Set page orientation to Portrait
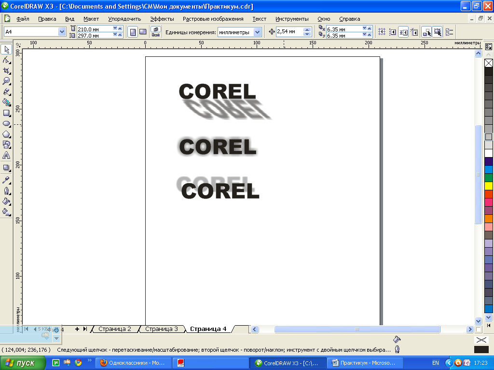Screen dimensions: 494x370 pos(133,32)
